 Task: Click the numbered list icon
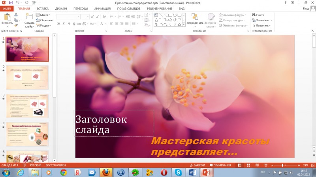click(120, 17)
